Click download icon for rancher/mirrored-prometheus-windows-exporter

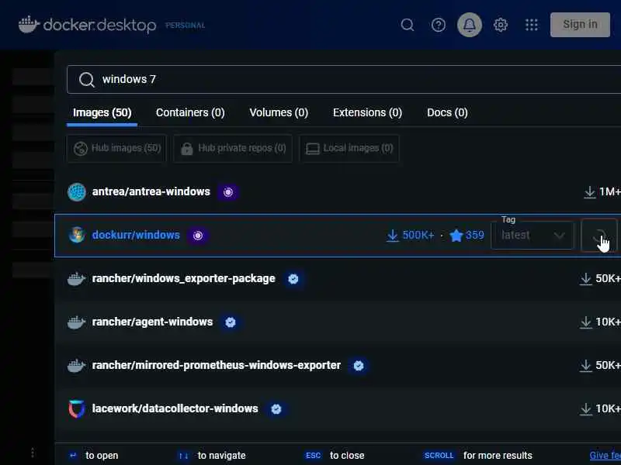pyautogui.click(x=586, y=365)
